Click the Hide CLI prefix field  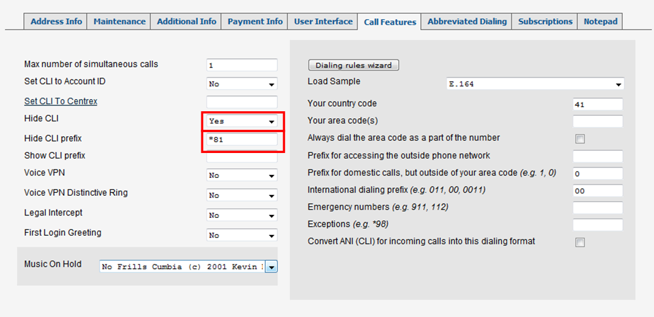(x=242, y=140)
